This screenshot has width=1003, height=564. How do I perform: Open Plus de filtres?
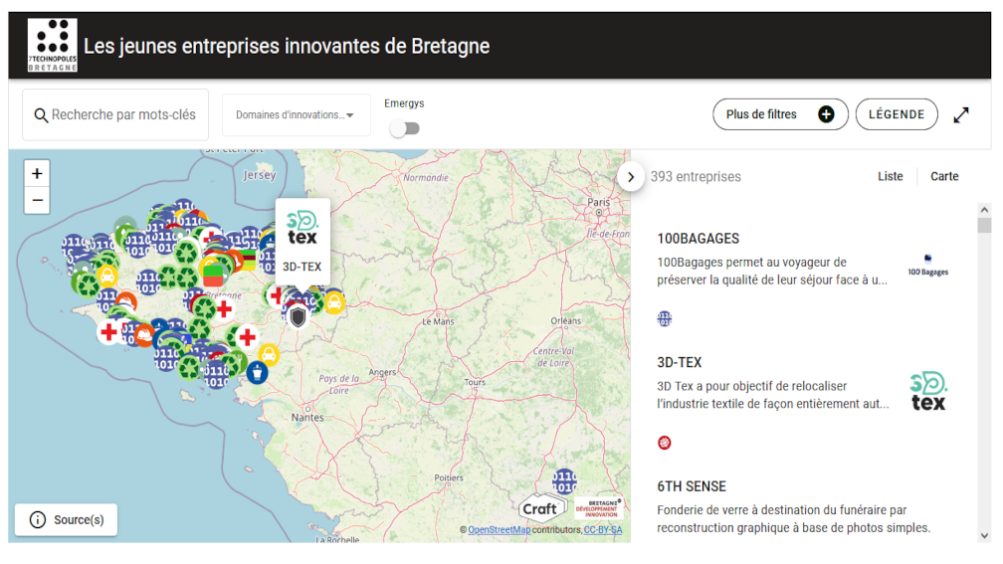coord(780,114)
